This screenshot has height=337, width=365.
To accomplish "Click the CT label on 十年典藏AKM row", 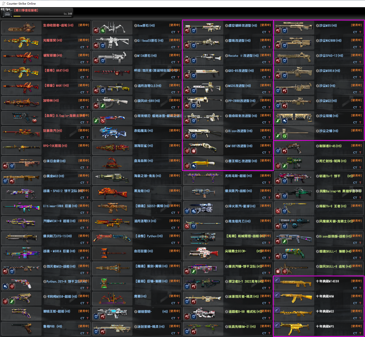I will coord(355,303).
